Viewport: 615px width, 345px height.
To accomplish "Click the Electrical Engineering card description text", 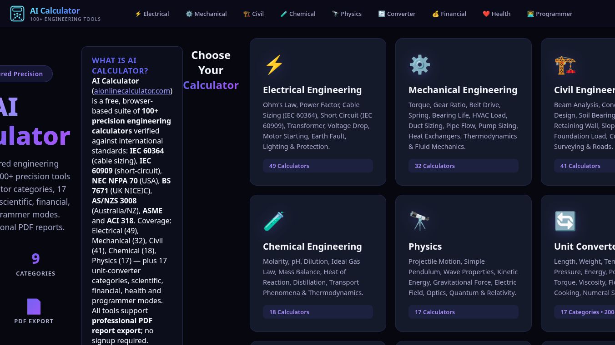I will tap(318, 126).
